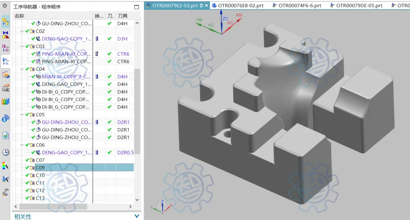Image resolution: width=410 pixels, height=220 pixels.
Task: Open the Machining Feature Navigator
Action: pos(5,75)
